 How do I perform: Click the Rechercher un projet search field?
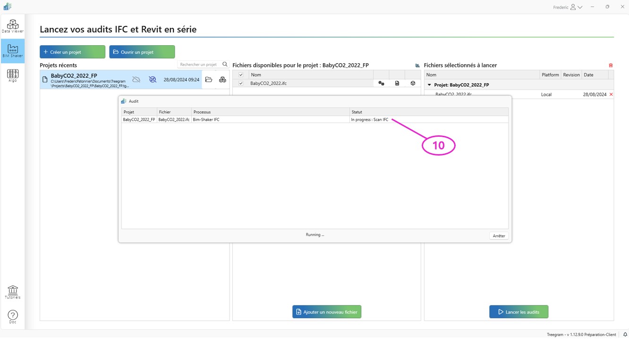199,65
